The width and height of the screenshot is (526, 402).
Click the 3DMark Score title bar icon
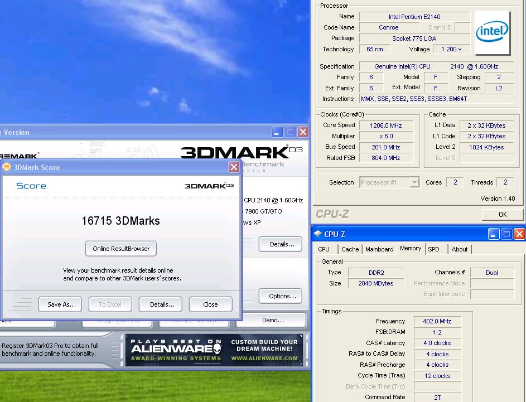coord(7,167)
